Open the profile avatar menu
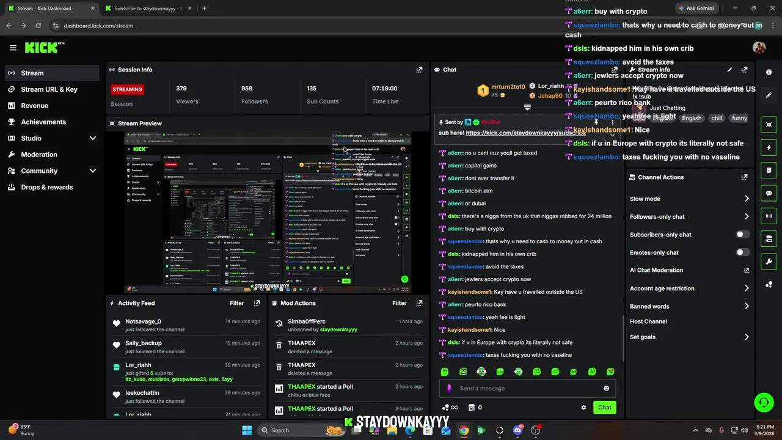Screen dimensions: 782x440 tap(759, 48)
